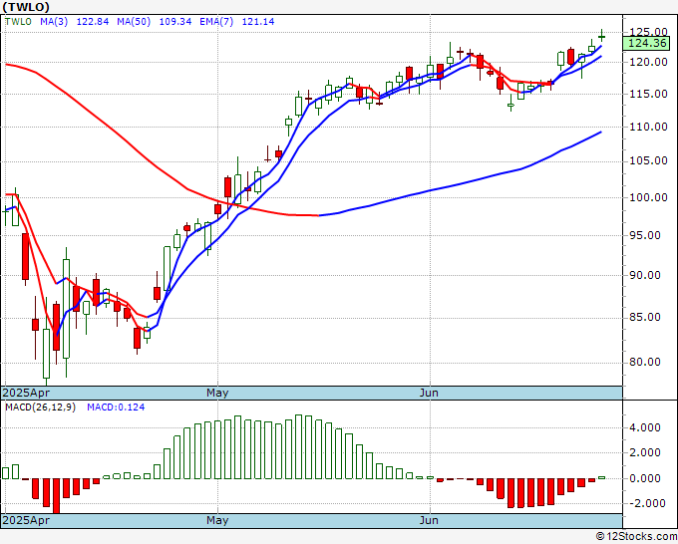Click the MA(50) value 109.34
This screenshot has height=544, width=678.
point(175,22)
